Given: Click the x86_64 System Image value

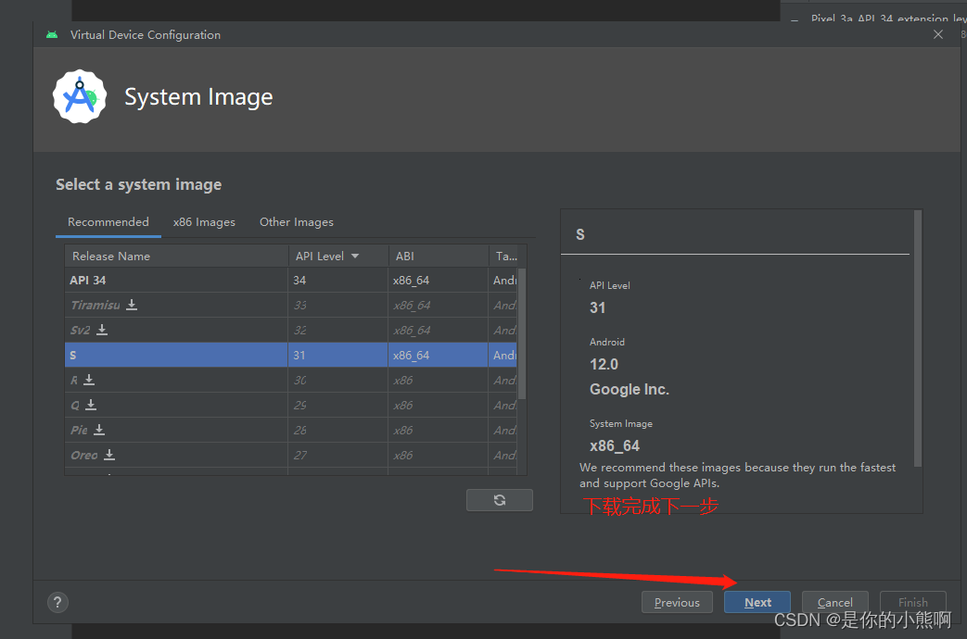Looking at the screenshot, I should click(615, 445).
